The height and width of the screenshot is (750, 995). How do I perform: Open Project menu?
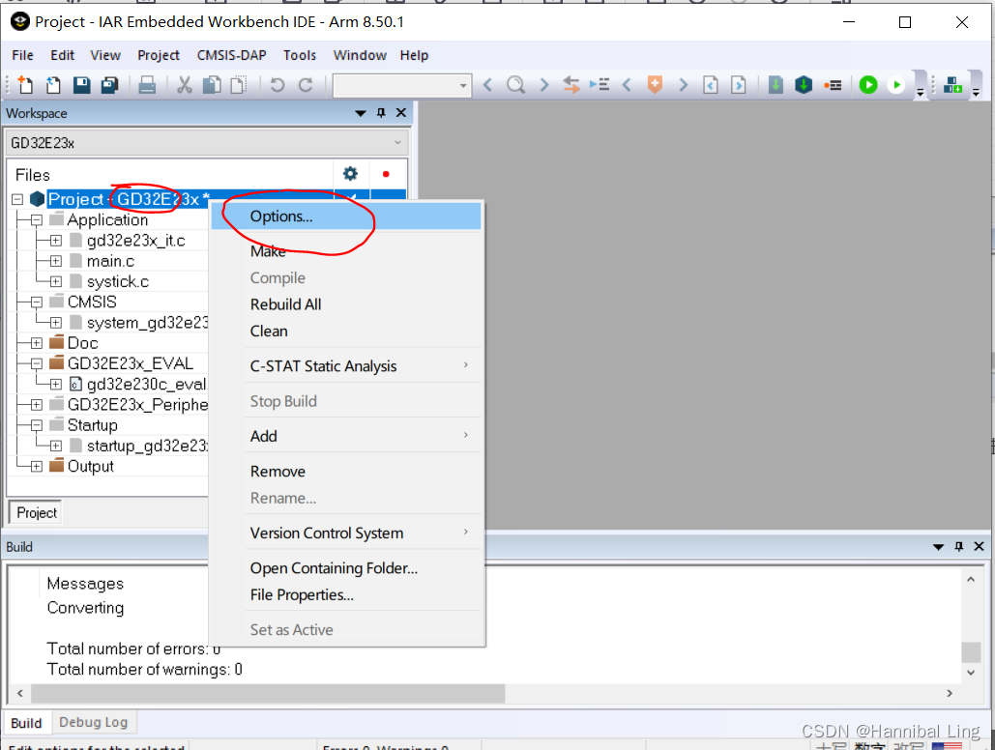[x=159, y=55]
